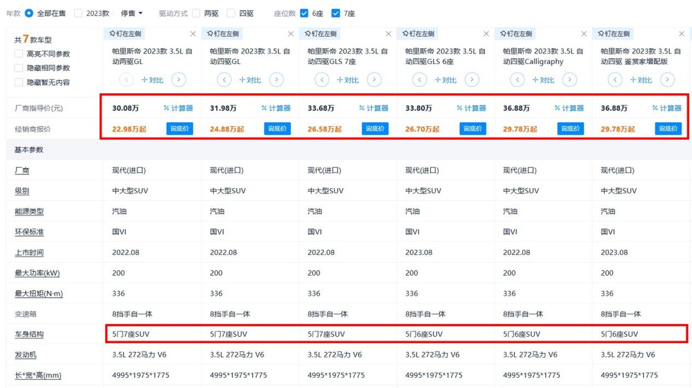
Task: Check 隐藏相同参数 option
Action: (19, 69)
